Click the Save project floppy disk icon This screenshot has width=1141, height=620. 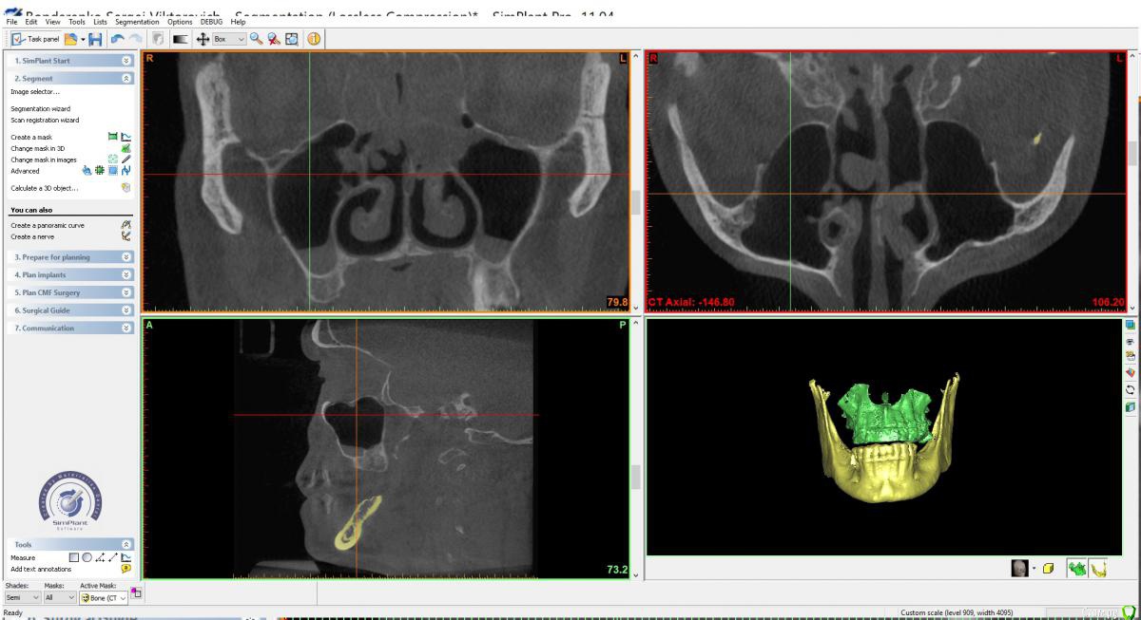click(x=94, y=39)
